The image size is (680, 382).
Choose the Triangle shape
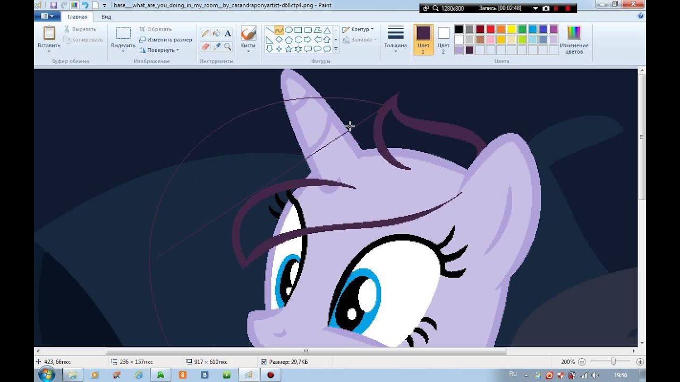coord(327,30)
